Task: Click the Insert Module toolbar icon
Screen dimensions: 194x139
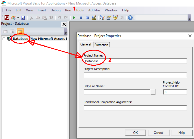Action: pyautogui.click(x=13, y=18)
